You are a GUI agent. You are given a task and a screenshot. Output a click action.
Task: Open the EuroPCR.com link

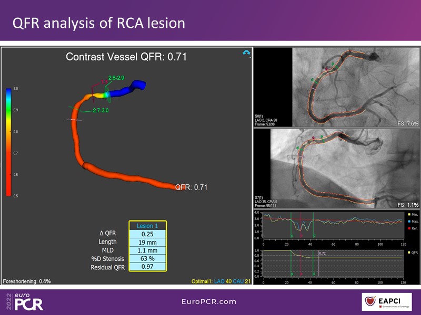[208, 302]
